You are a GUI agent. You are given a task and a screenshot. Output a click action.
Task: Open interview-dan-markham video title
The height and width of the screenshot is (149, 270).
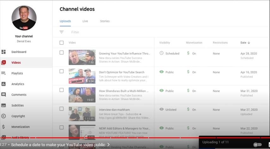pos(114,110)
